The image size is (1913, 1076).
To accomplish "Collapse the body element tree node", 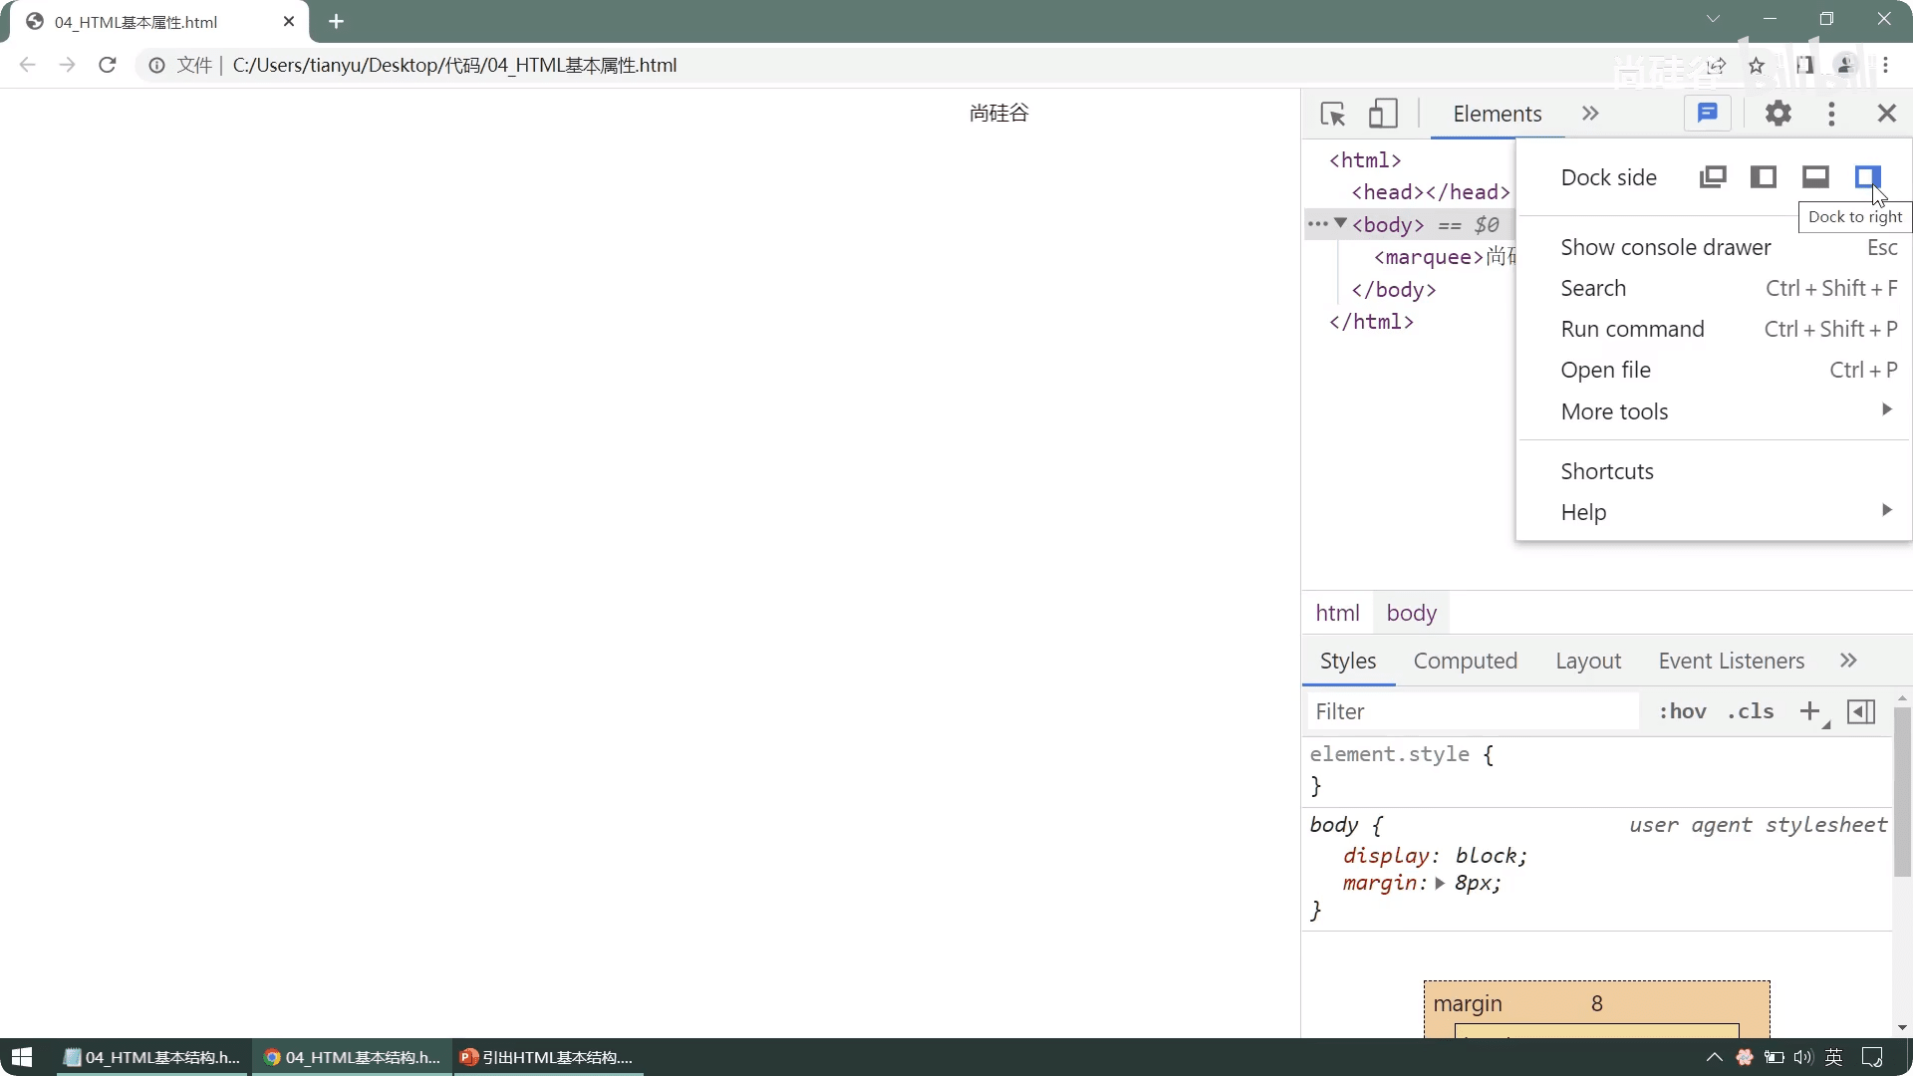I will (x=1341, y=224).
